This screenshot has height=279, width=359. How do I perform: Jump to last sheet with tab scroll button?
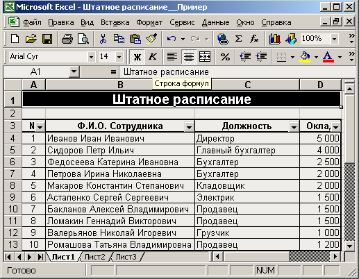pos(41,257)
